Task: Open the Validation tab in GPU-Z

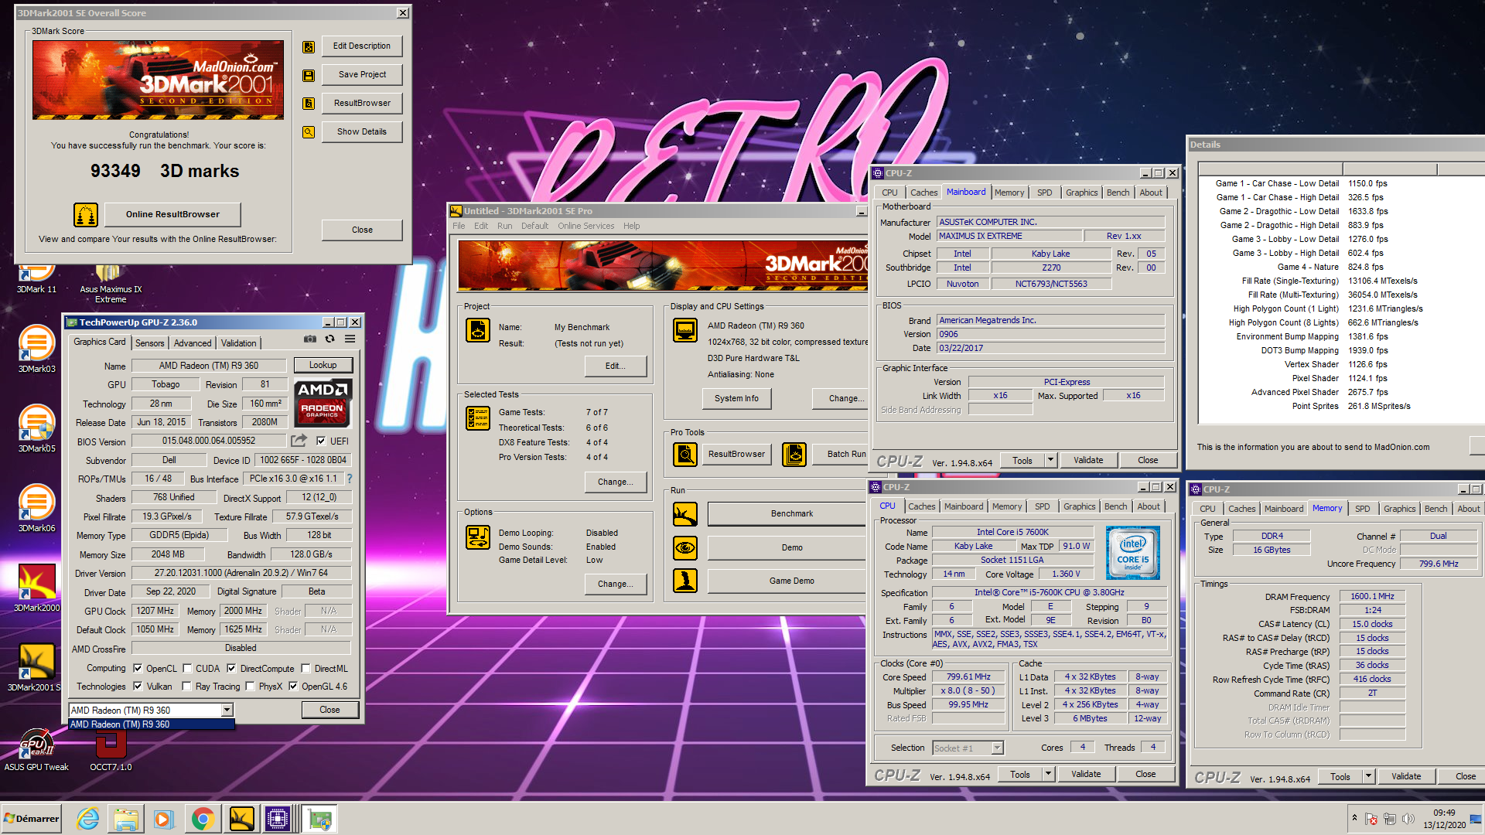Action: click(x=238, y=343)
